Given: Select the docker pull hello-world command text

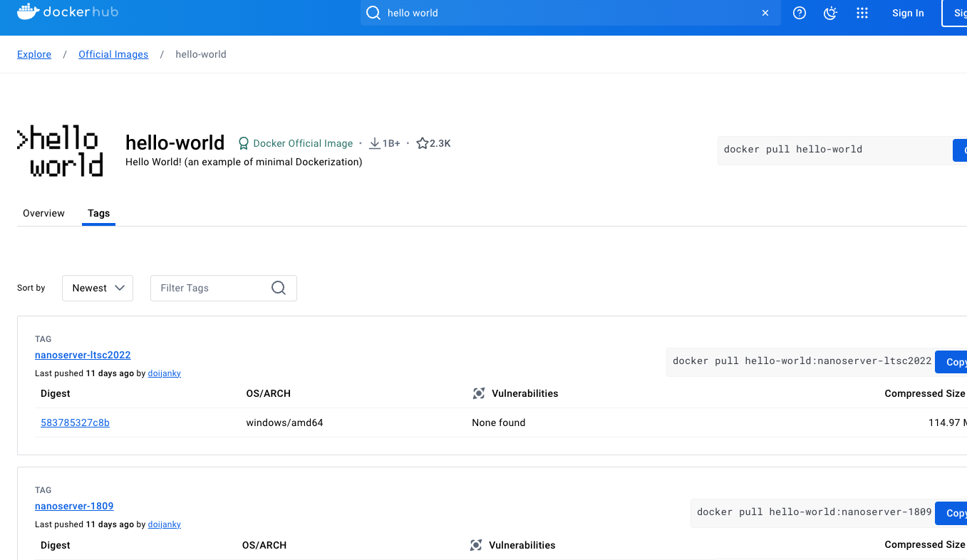Looking at the screenshot, I should pos(793,149).
